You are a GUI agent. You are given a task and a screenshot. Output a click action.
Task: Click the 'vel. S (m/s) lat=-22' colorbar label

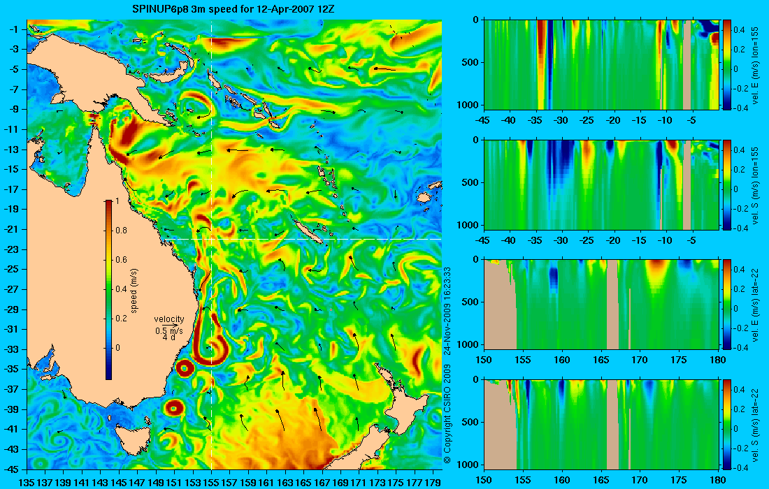click(x=755, y=424)
